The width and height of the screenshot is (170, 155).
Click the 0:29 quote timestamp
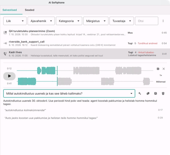160,118
